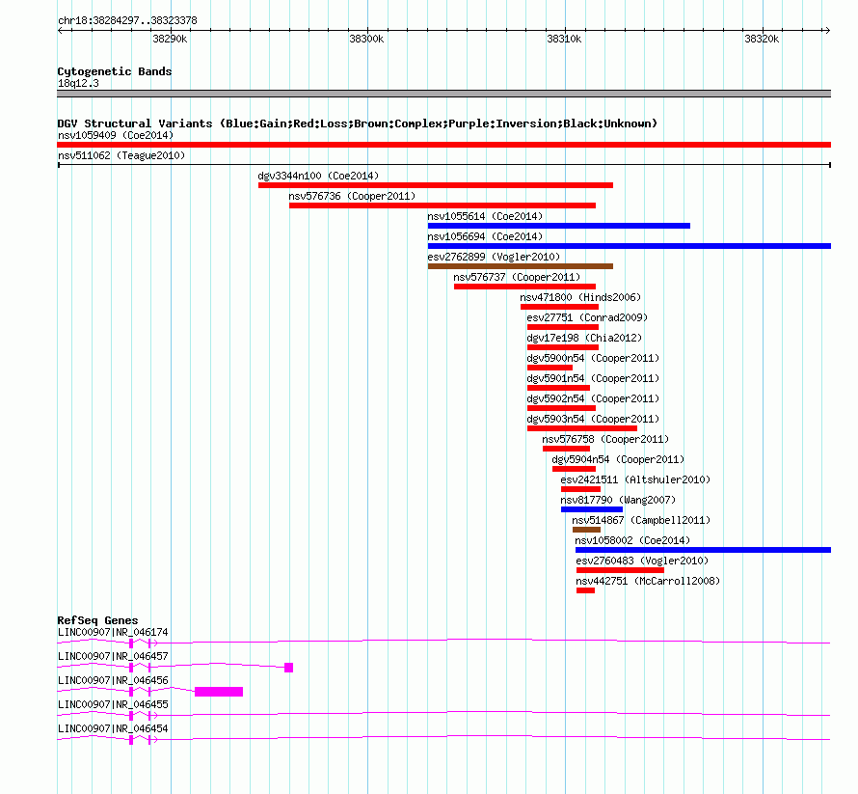Open nsv576737 (Cooper2011) variant label
Screen dimensions: 858x794
(517, 277)
